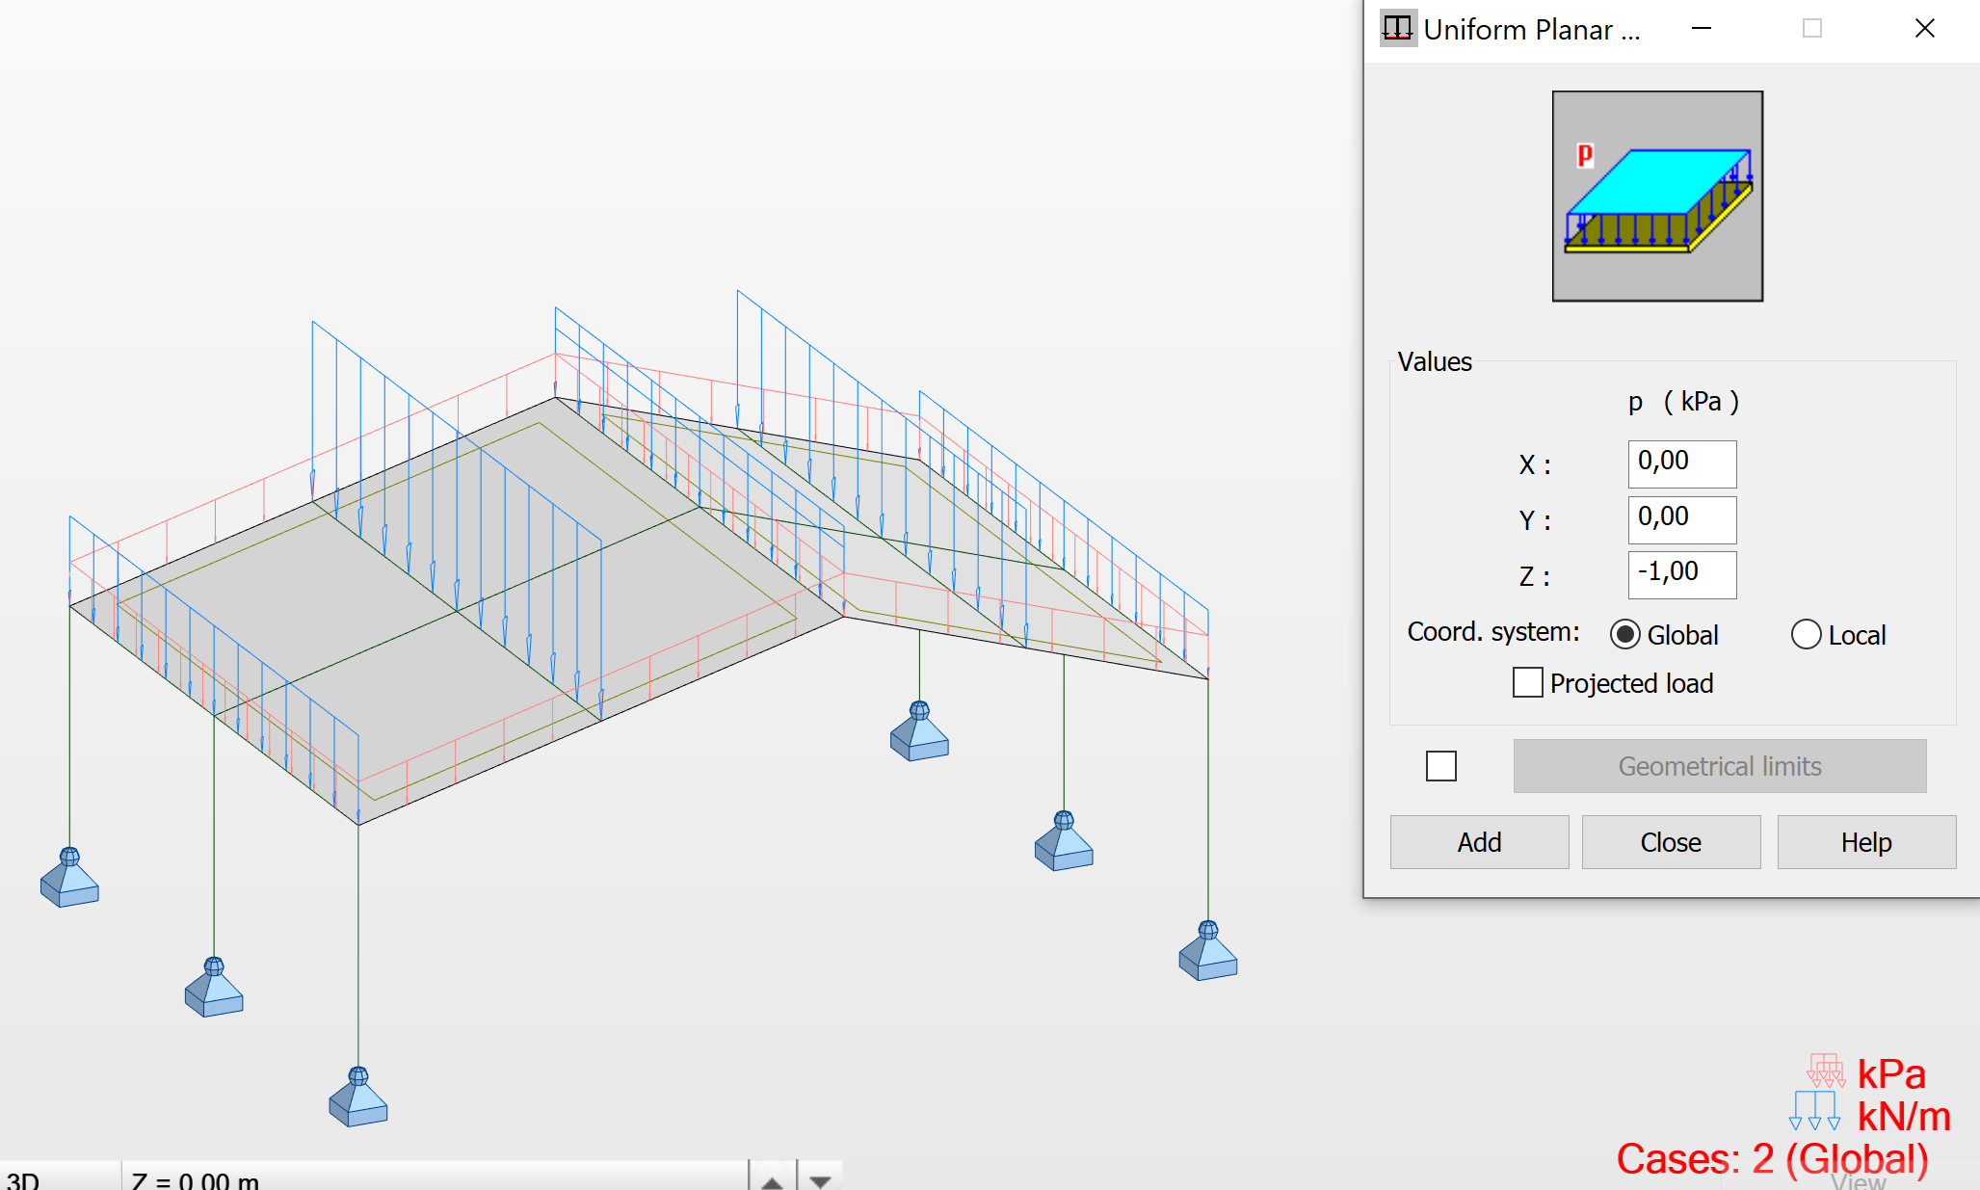Check the Geometrical limits checkbox
Screen dimensions: 1980x1190
pyautogui.click(x=1440, y=766)
